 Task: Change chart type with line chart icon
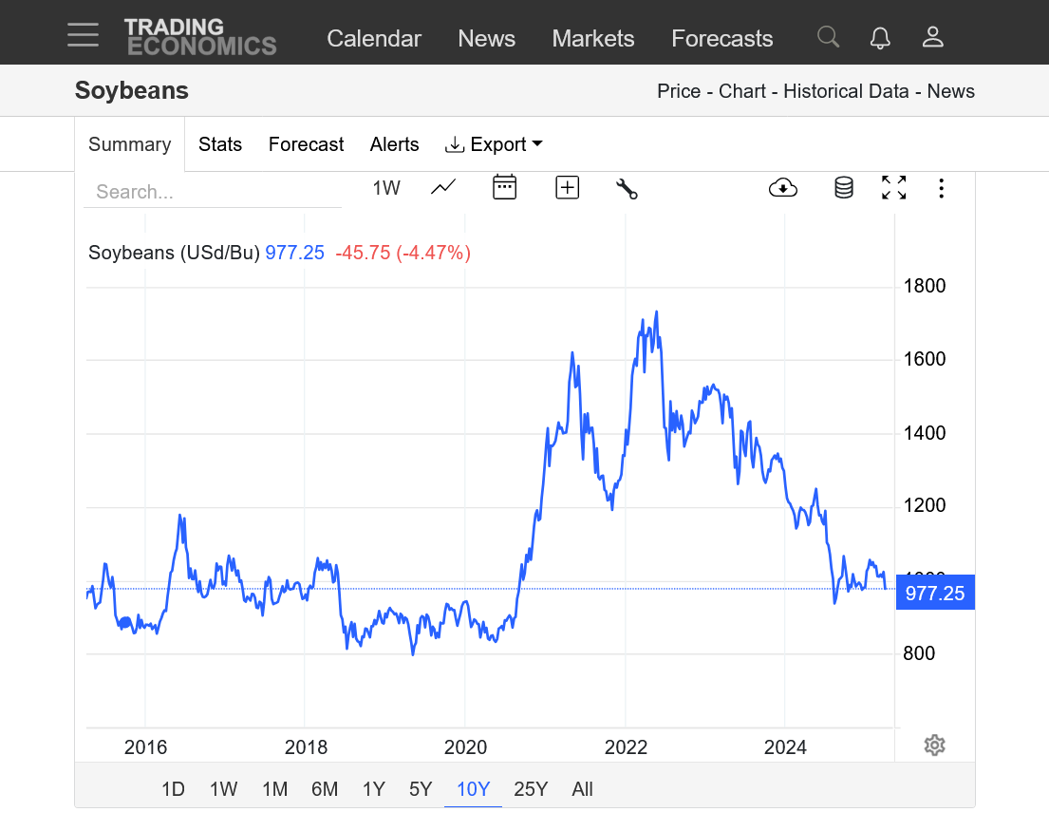coord(443,187)
